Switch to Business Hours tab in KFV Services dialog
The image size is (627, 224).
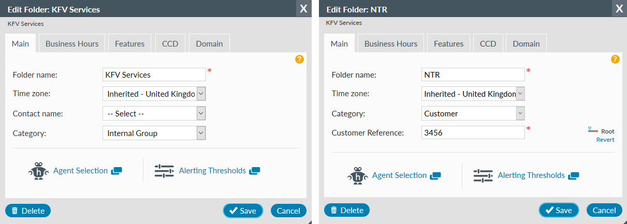coord(72,44)
